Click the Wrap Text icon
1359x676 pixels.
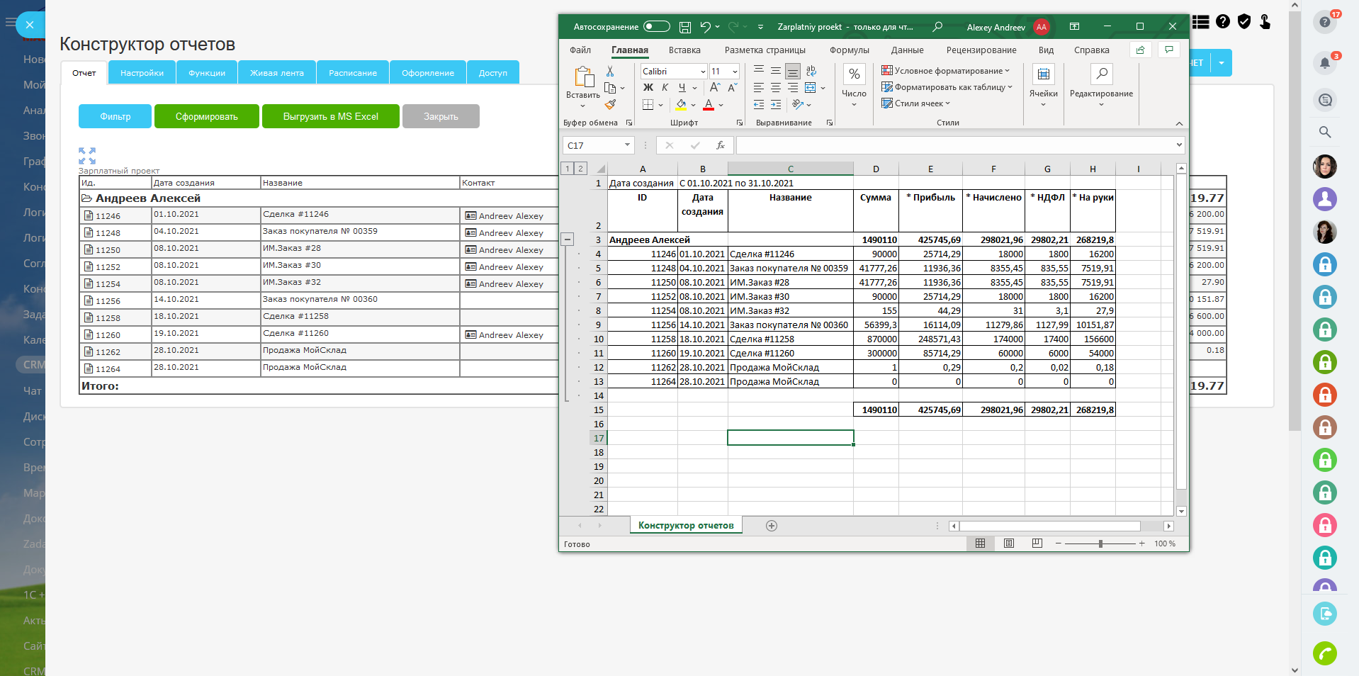[811, 71]
